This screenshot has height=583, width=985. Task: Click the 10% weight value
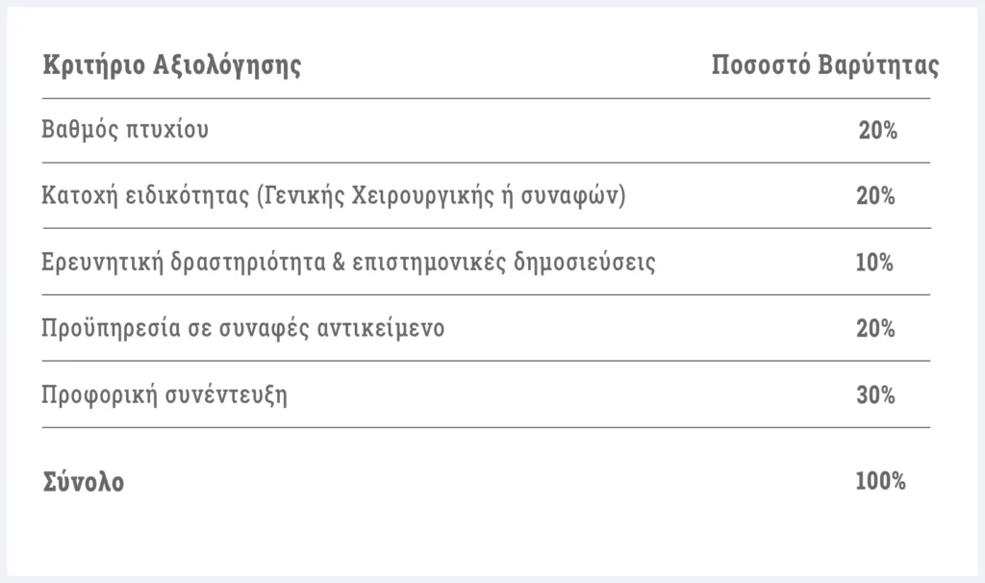click(x=874, y=263)
